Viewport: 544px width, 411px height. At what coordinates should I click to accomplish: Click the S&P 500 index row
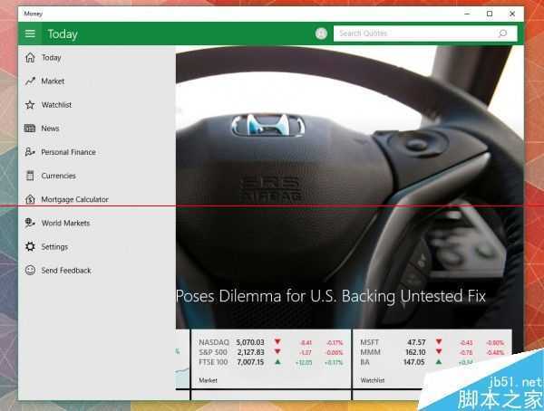(271, 352)
